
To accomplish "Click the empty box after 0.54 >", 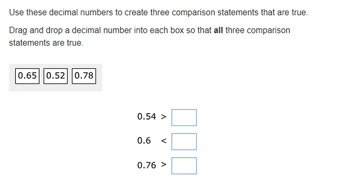I will tap(184, 117).
